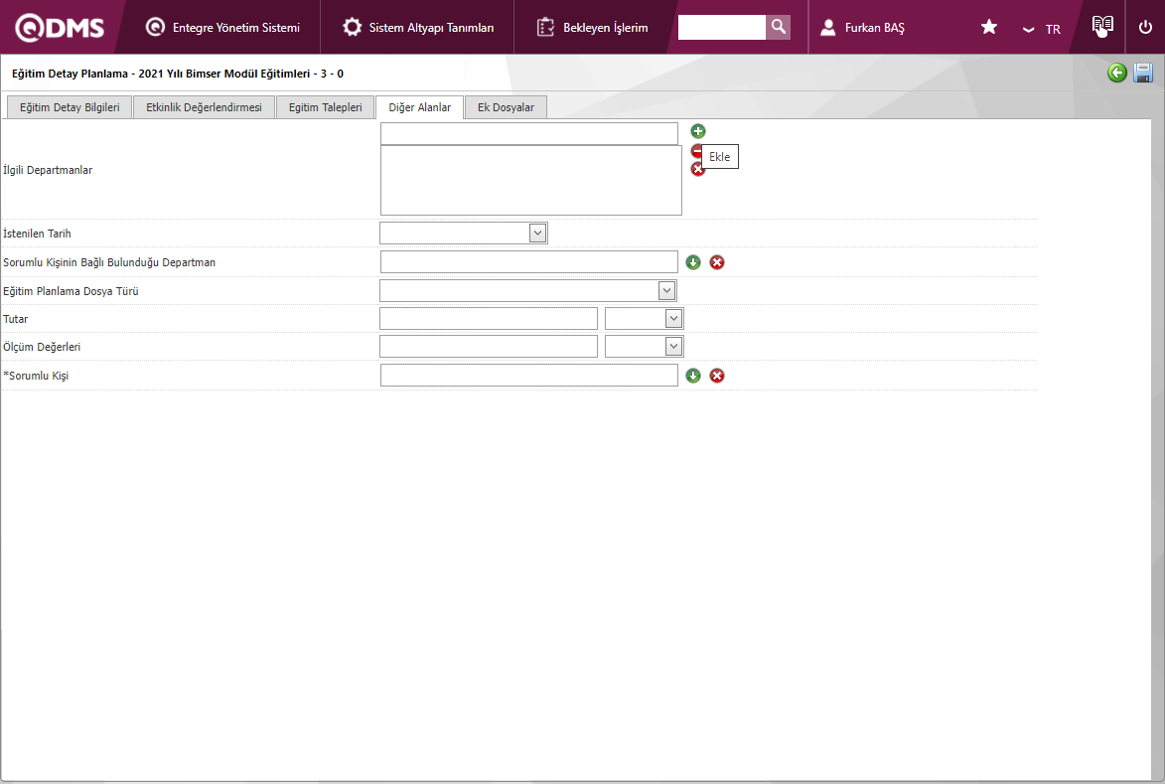This screenshot has width=1165, height=784.
Task: Select department for Sorumlu Kişinin Bağlı Bulunduğu Departman
Action: click(693, 262)
